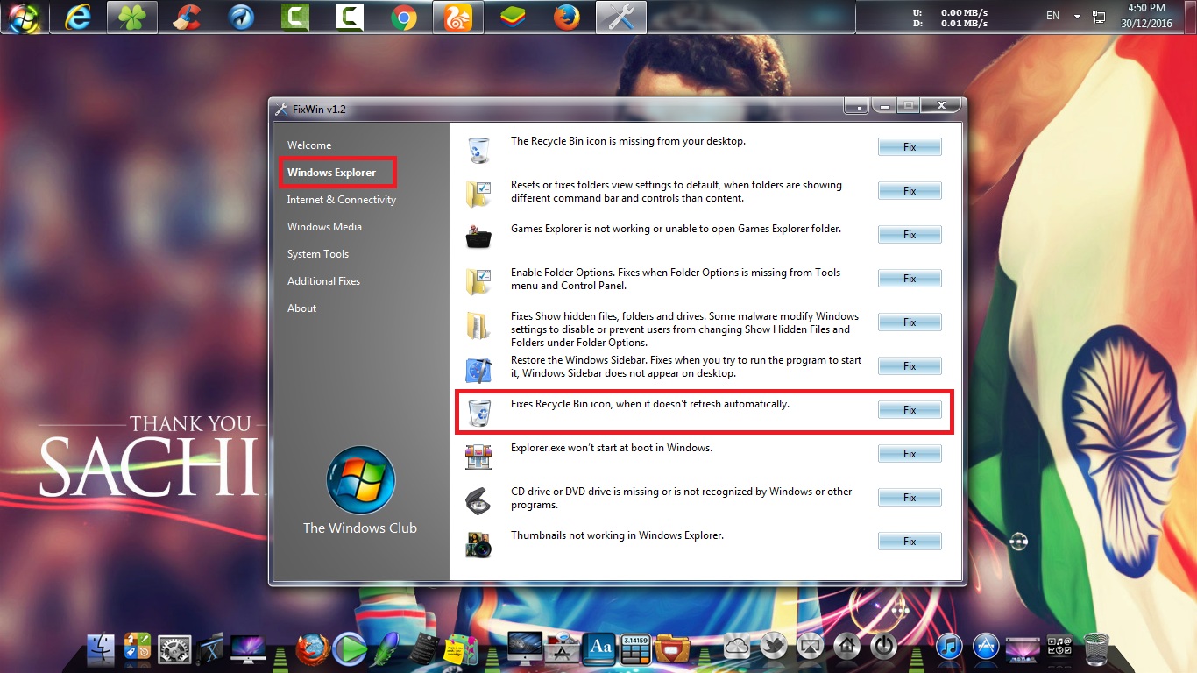Image resolution: width=1197 pixels, height=673 pixels.
Task: Fix Show hidden files, folders and drives
Action: 910,322
